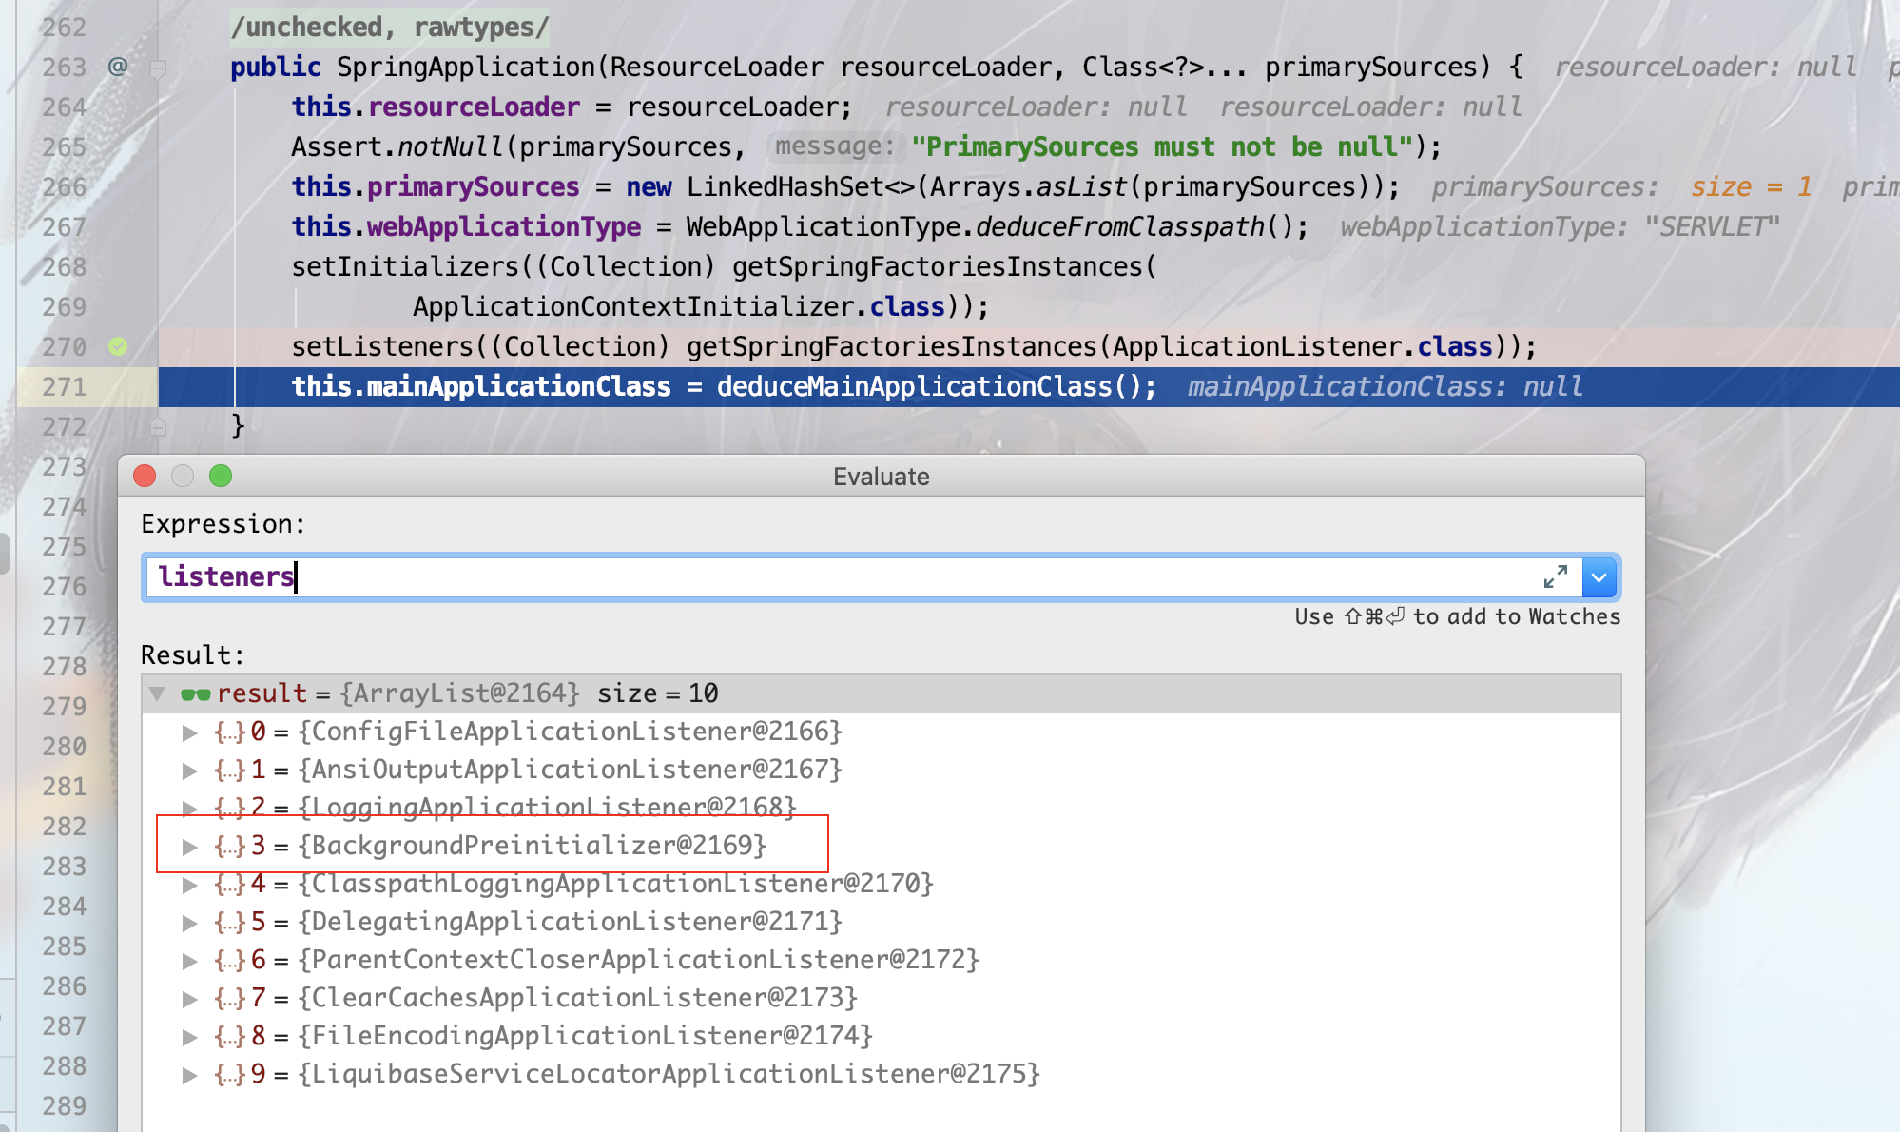Collapse the result ArrayList node
Image resolution: width=1900 pixels, height=1132 pixels.
pos(158,693)
